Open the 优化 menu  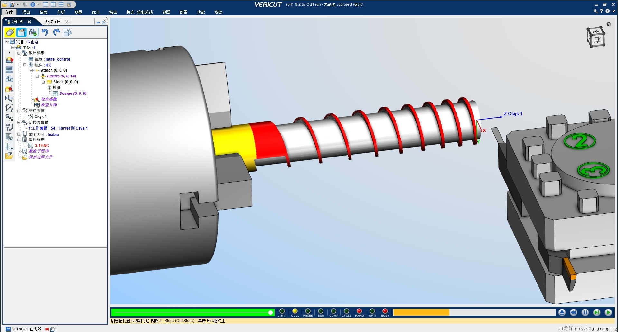click(96, 12)
